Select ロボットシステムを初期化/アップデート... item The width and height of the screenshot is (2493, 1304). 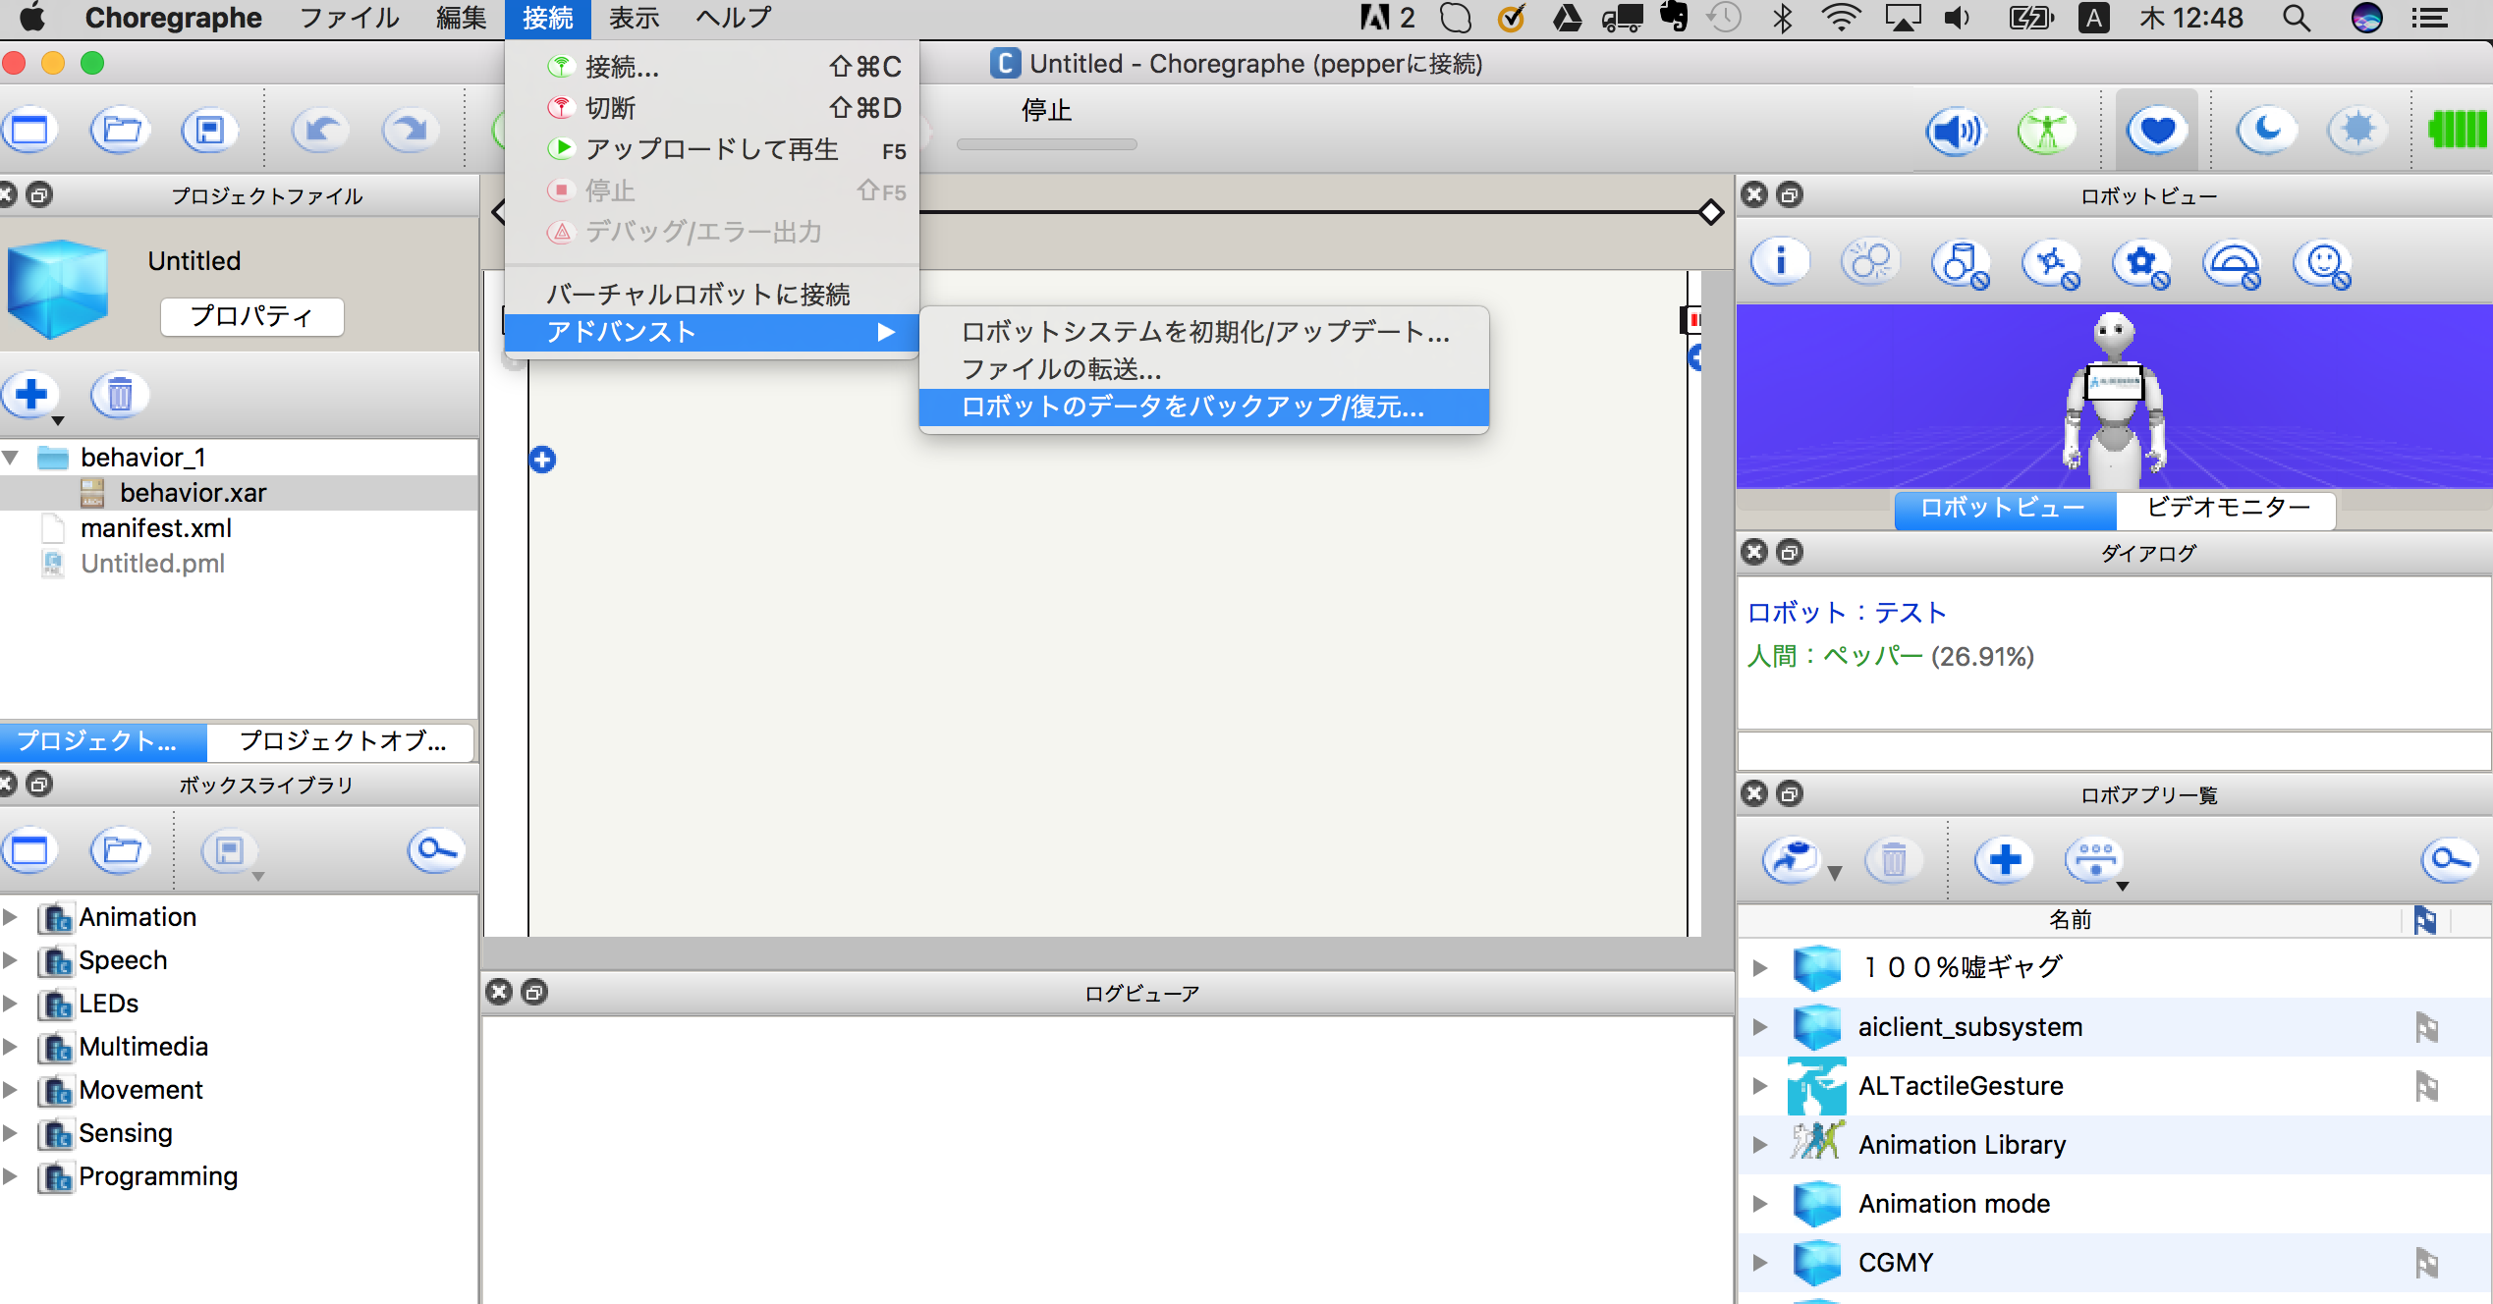(x=1204, y=332)
